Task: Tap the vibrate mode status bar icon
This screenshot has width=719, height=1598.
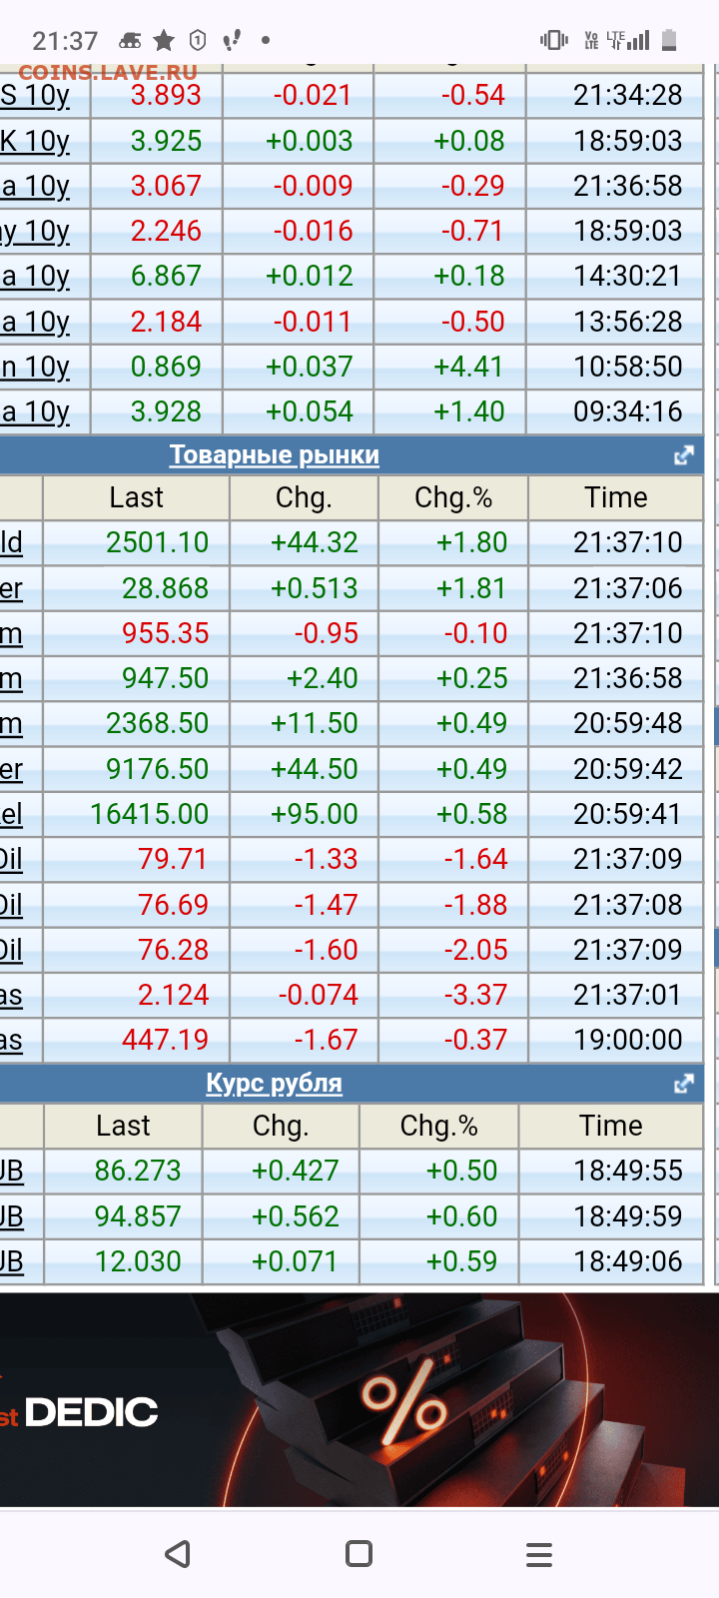Action: coord(553,40)
